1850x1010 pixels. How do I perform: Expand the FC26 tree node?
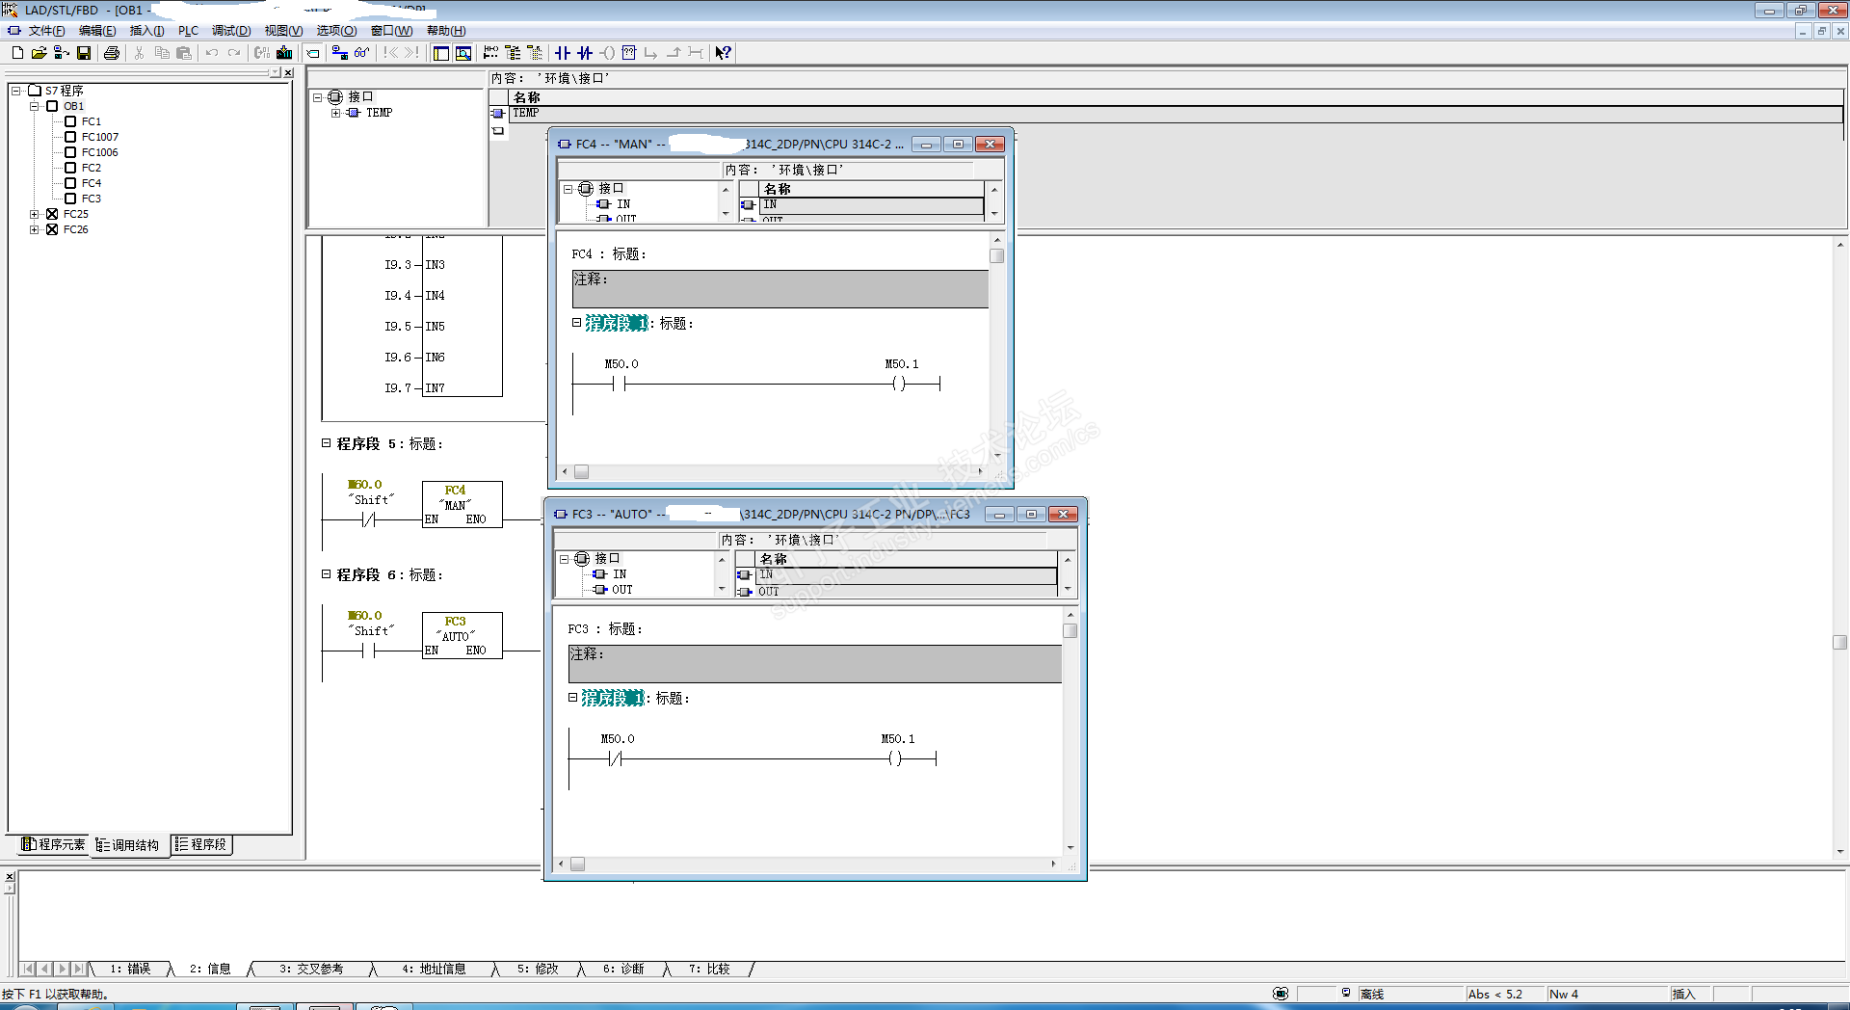(35, 229)
